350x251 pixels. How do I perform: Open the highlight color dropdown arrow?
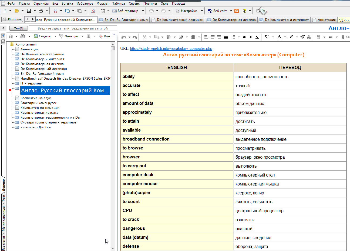297,37
